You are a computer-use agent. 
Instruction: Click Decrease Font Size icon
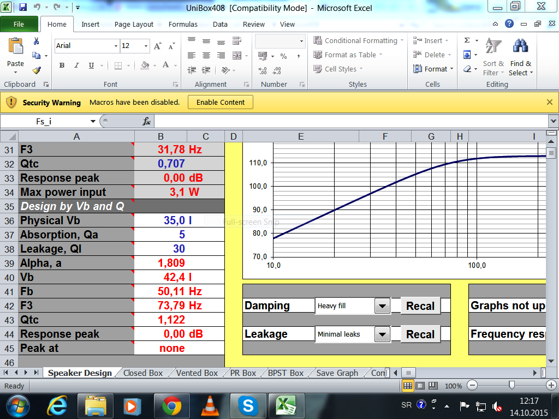click(172, 46)
